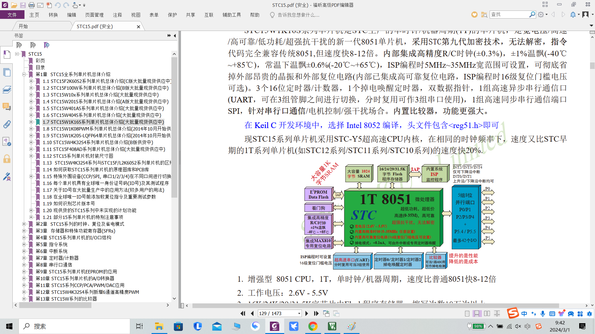Expand the 第7章 定时器/计数器 node

24,258
